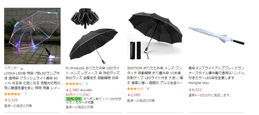The width and height of the screenshot is (259, 115).
Task: Expand FL-Products rating breakdown chevron
Action: click(x=84, y=83)
